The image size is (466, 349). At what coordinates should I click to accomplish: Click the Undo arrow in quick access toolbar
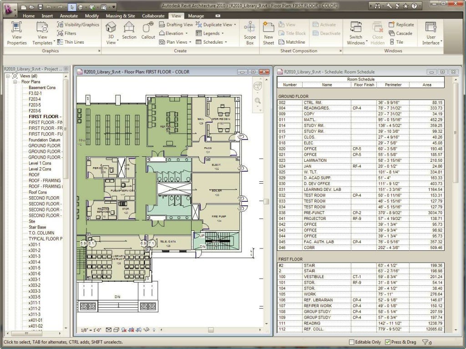click(x=49, y=6)
